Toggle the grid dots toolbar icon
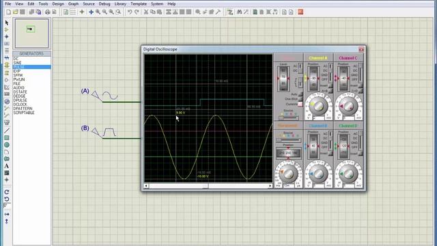 pos(73,12)
